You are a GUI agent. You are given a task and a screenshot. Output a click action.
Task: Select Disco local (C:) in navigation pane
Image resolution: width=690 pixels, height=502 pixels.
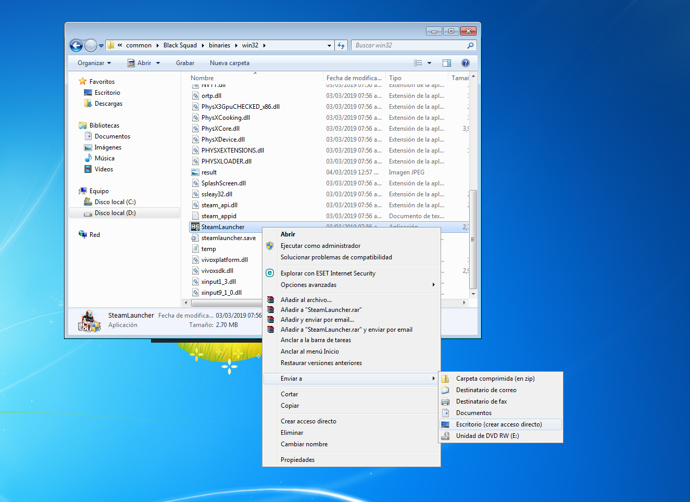pyautogui.click(x=115, y=202)
